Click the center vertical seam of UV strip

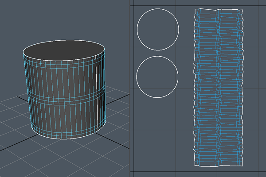coord(218,88)
